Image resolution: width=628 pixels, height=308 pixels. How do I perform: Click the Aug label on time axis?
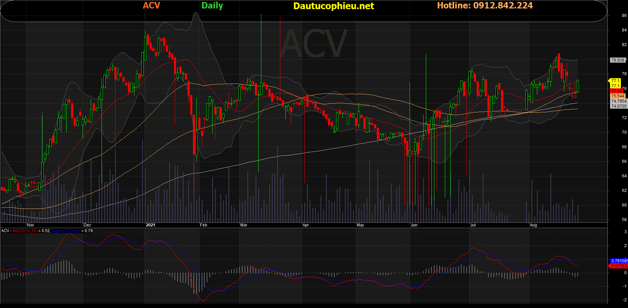[533, 225]
